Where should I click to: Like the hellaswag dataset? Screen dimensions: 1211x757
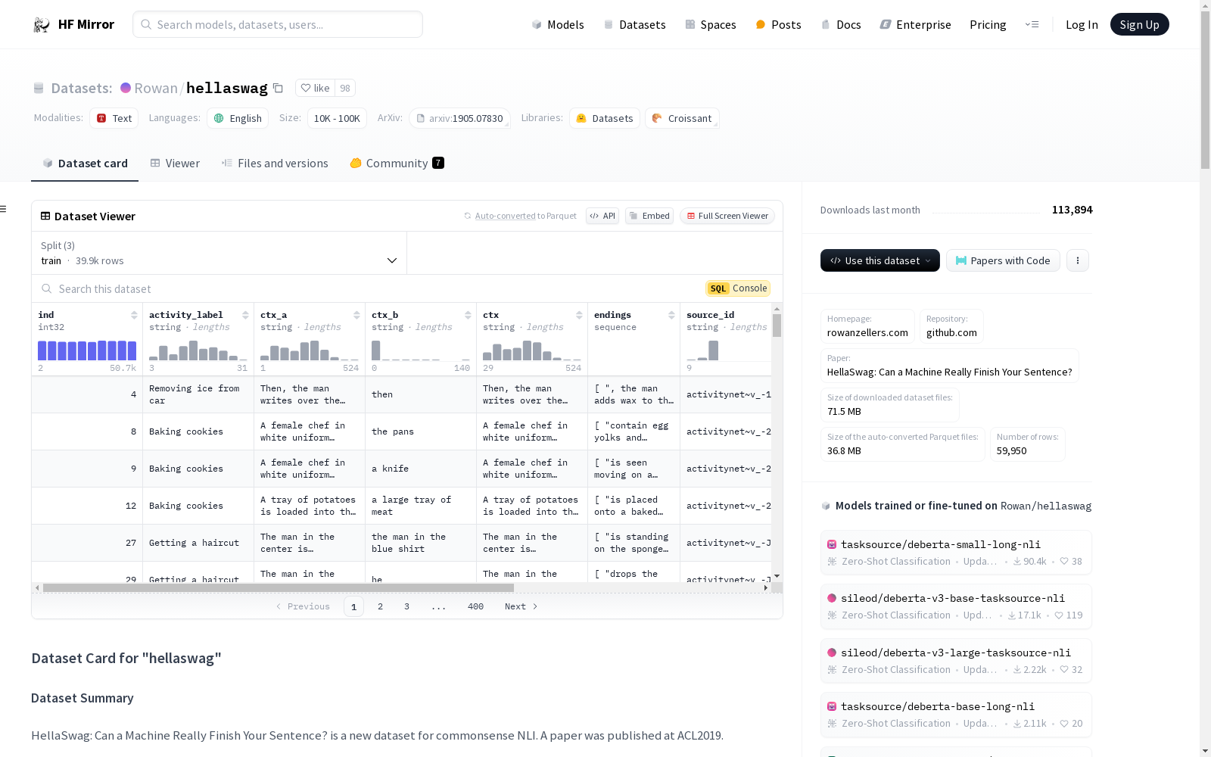click(316, 88)
